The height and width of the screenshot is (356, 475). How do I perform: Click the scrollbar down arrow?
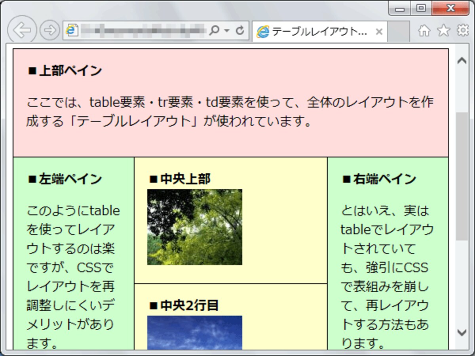tap(462, 332)
